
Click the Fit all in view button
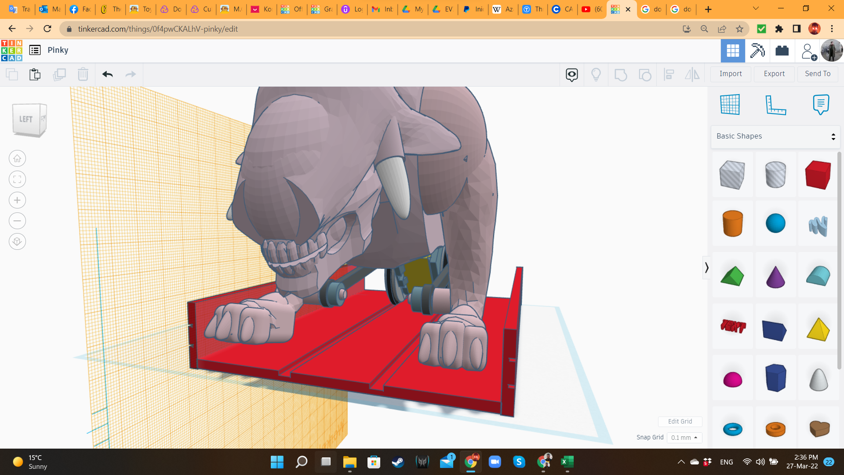tap(17, 179)
